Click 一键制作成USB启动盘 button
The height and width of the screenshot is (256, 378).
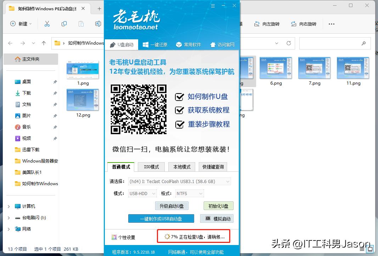tap(161, 218)
